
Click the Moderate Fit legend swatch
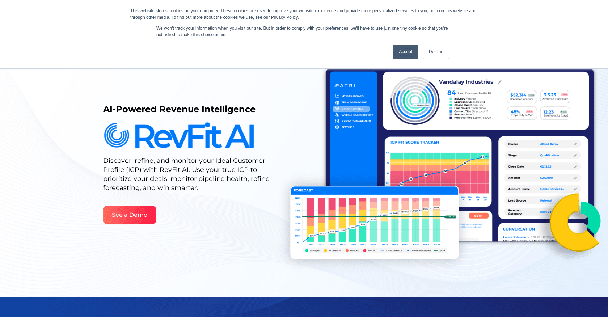click(x=325, y=250)
